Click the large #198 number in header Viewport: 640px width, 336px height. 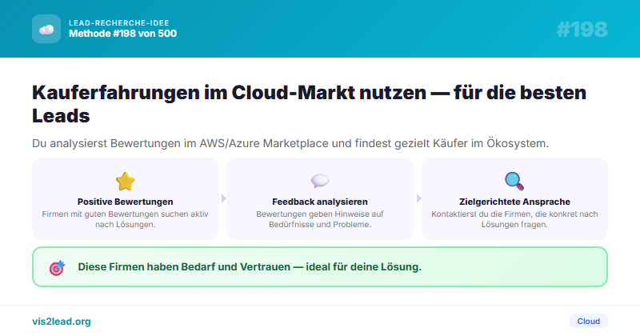[x=582, y=30]
